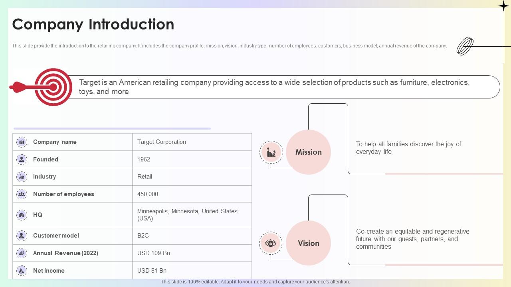
Task: Click the HQ building icon
Action: [22, 215]
